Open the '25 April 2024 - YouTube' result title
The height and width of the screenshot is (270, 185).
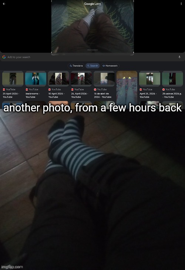[11, 95]
